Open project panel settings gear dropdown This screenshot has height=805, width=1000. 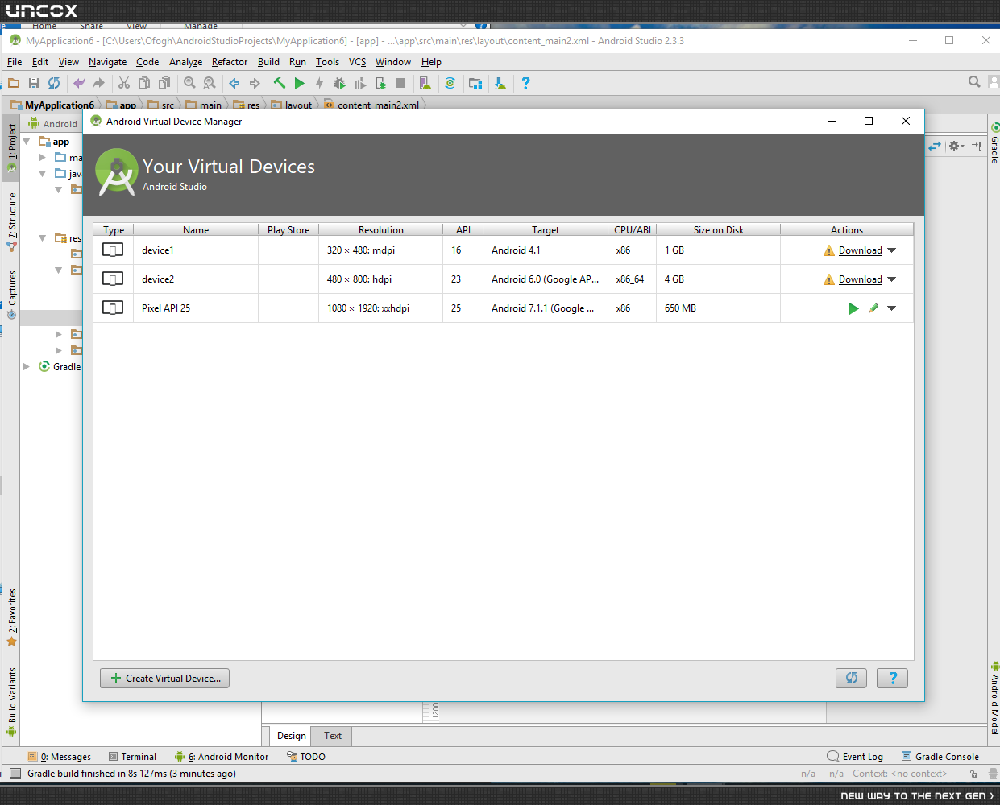click(x=956, y=146)
